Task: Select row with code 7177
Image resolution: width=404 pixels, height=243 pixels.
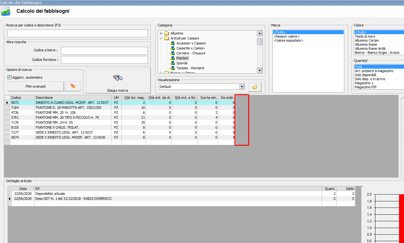Action: pos(120,132)
